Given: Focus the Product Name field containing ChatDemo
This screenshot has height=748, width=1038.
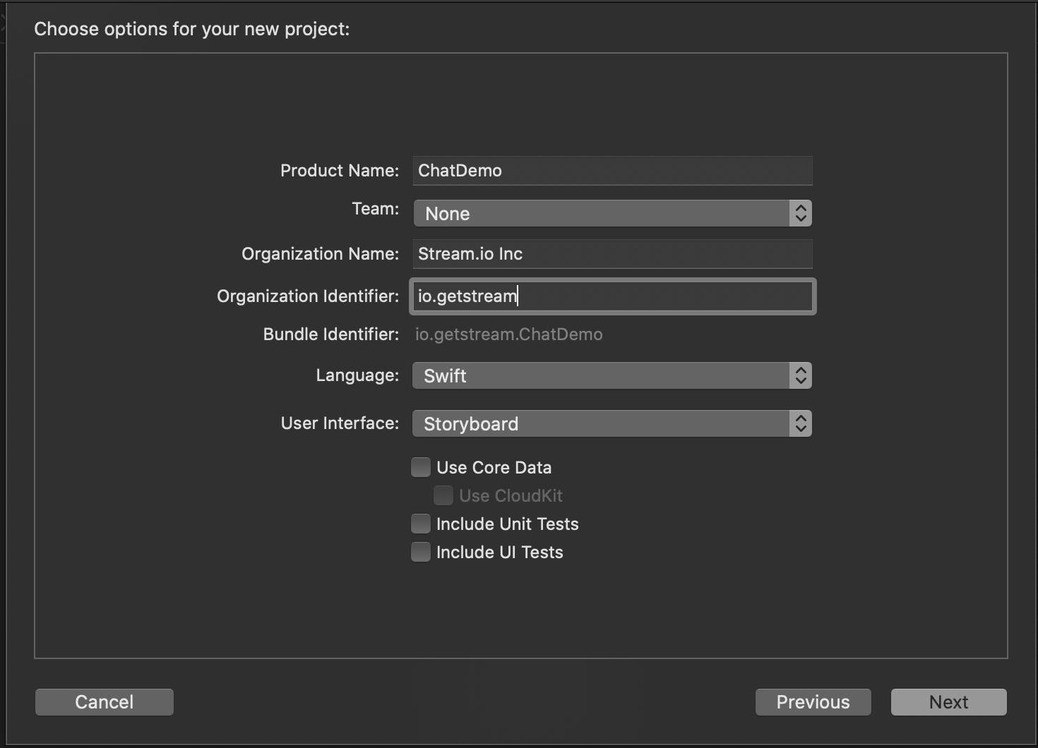Looking at the screenshot, I should [x=612, y=171].
